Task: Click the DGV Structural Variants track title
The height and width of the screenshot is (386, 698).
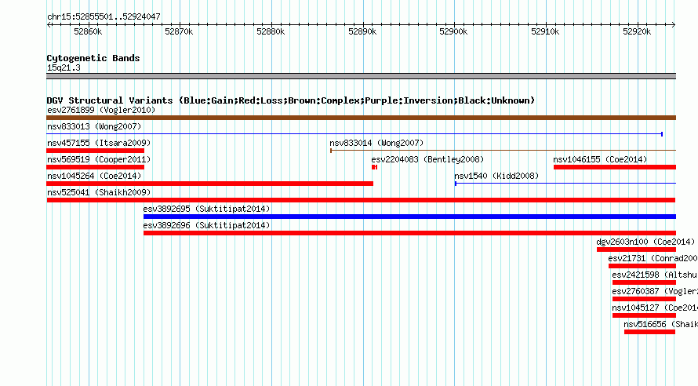Action: click(291, 100)
